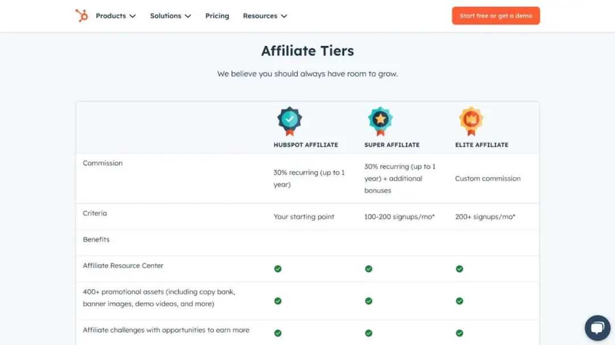The image size is (615, 345).
Task: Click Super Affiliate promotional assets checkmark
Action: tap(368, 301)
